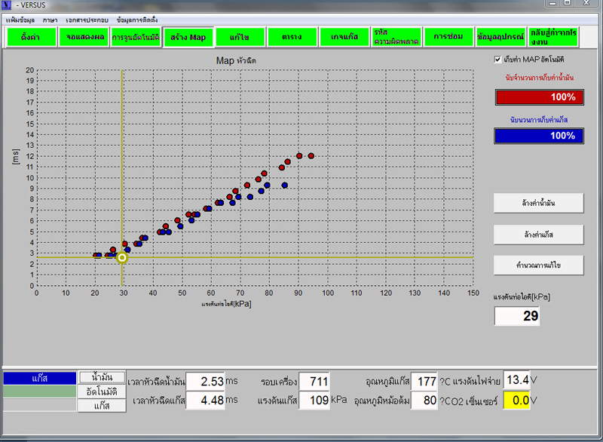Click the red petrol collection progress bar
This screenshot has height=442, width=603.
tap(540, 97)
